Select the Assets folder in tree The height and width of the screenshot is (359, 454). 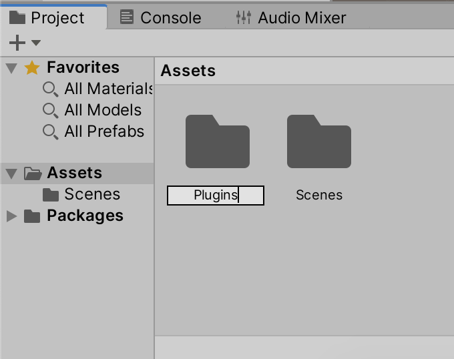click(74, 173)
